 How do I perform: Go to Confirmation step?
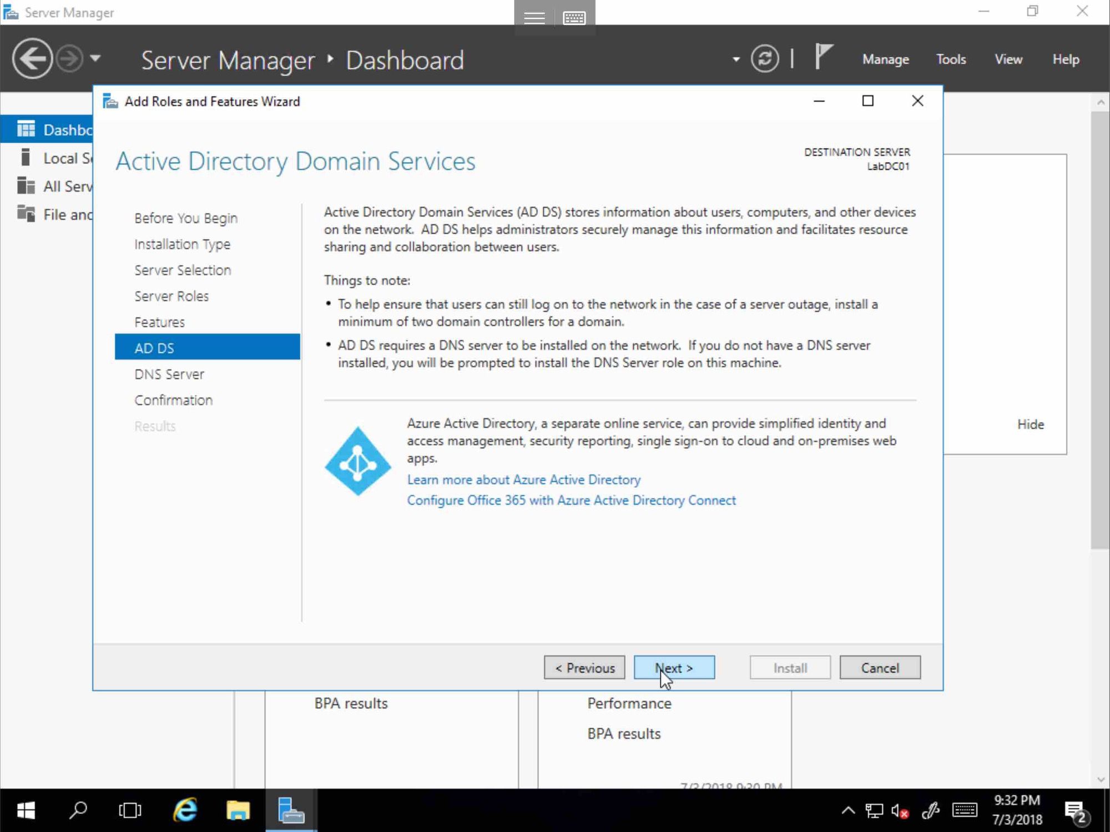point(173,400)
